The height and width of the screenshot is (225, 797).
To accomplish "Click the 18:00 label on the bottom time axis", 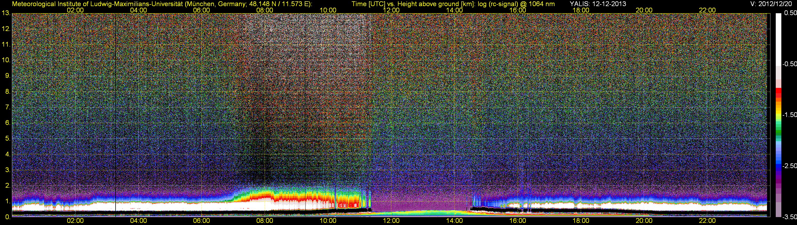I will (581, 221).
